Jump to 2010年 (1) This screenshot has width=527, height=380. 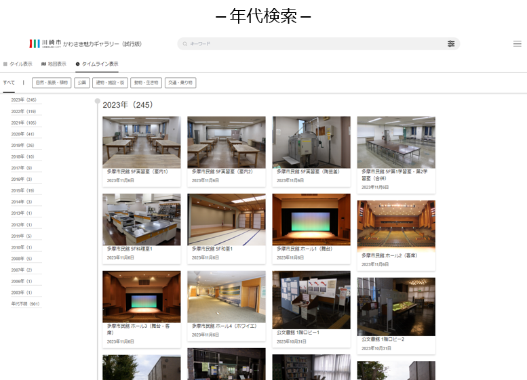point(22,247)
